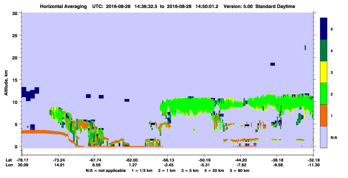Click the yellow level 3 legend swatch
Image resolution: width=348 pixels, height=178 pixels.
pos(324,72)
